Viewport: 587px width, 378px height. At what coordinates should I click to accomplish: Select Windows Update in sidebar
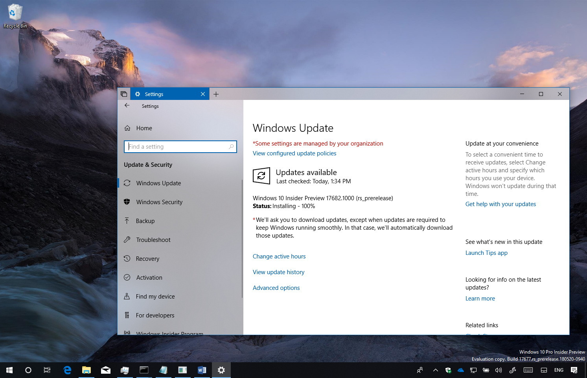click(180, 183)
